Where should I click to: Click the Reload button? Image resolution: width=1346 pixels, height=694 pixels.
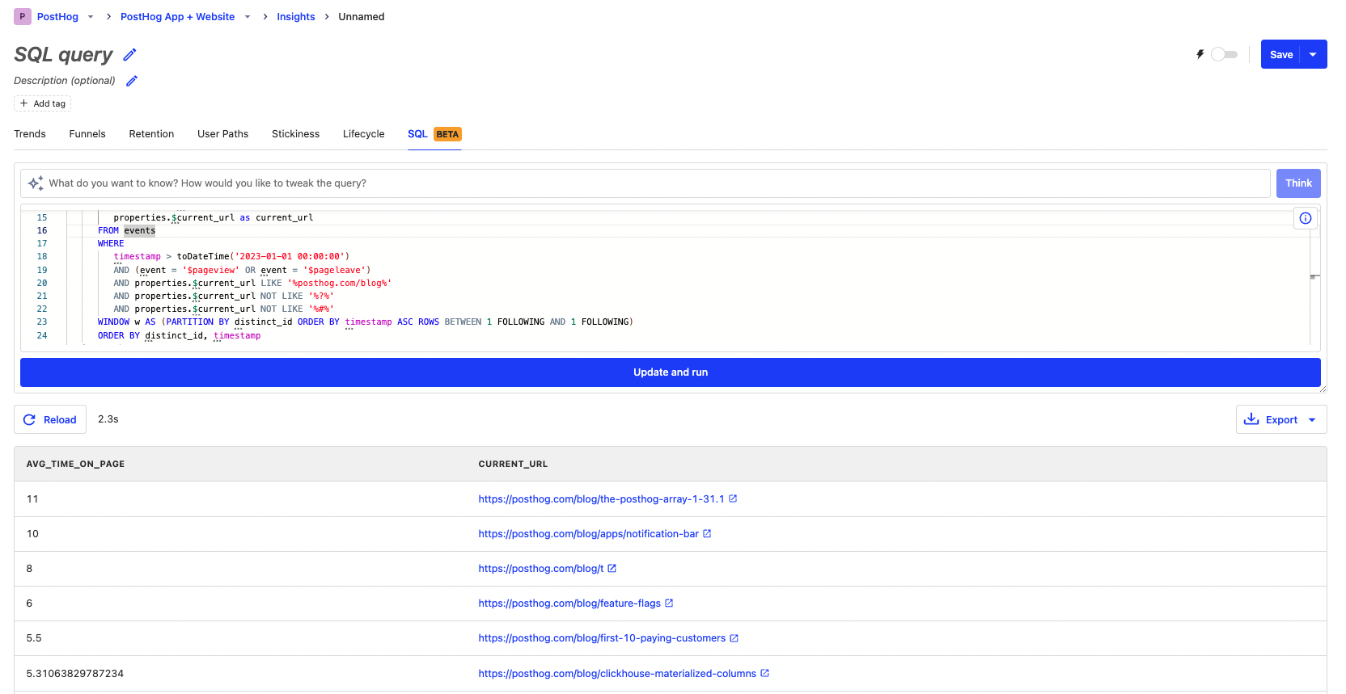point(50,420)
